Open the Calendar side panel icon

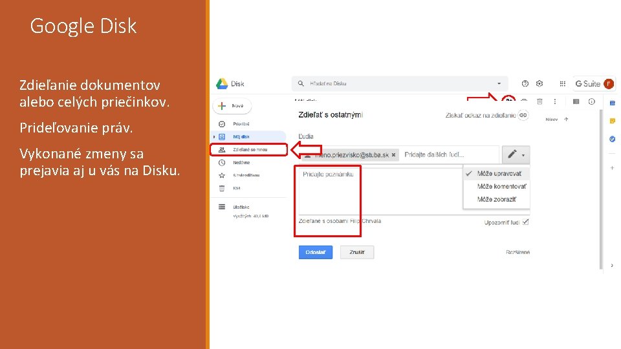coord(613,103)
